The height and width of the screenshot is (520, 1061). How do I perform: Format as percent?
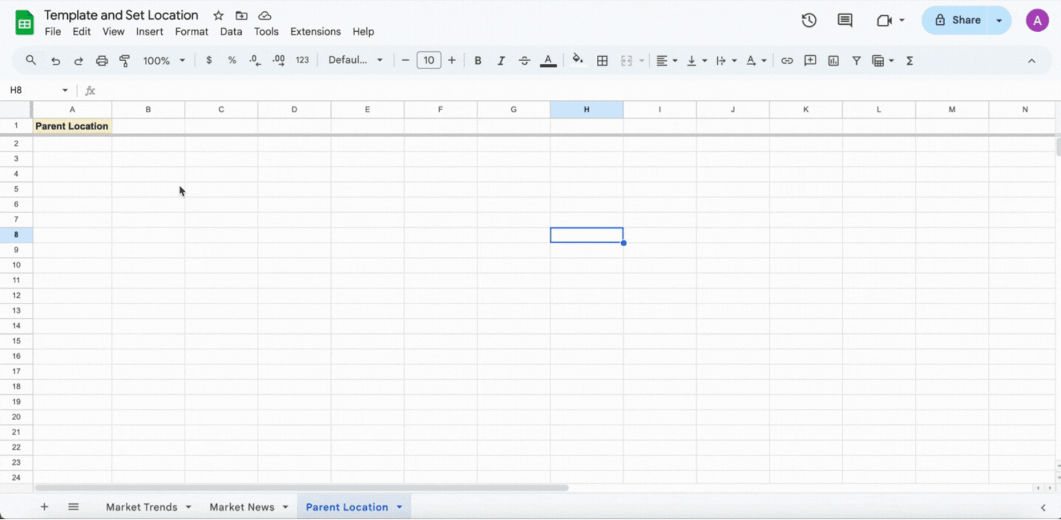[232, 61]
